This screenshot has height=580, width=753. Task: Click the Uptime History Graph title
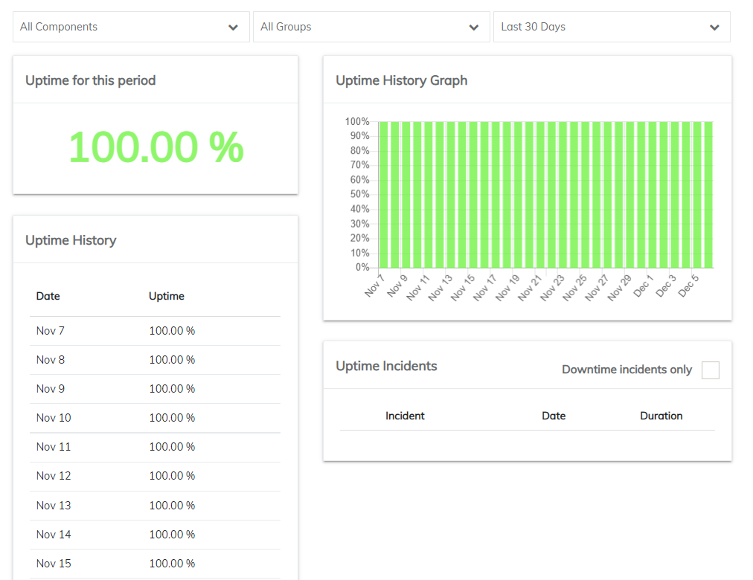[402, 80]
